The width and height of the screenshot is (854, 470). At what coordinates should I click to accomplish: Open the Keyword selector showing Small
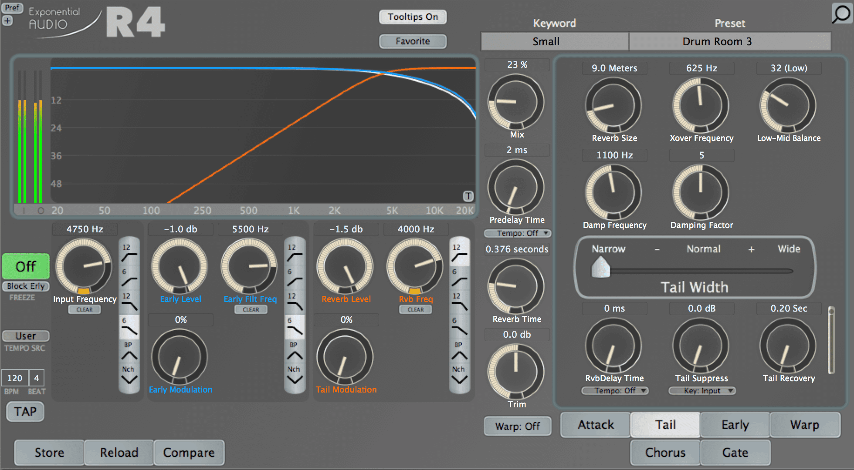pyautogui.click(x=555, y=42)
